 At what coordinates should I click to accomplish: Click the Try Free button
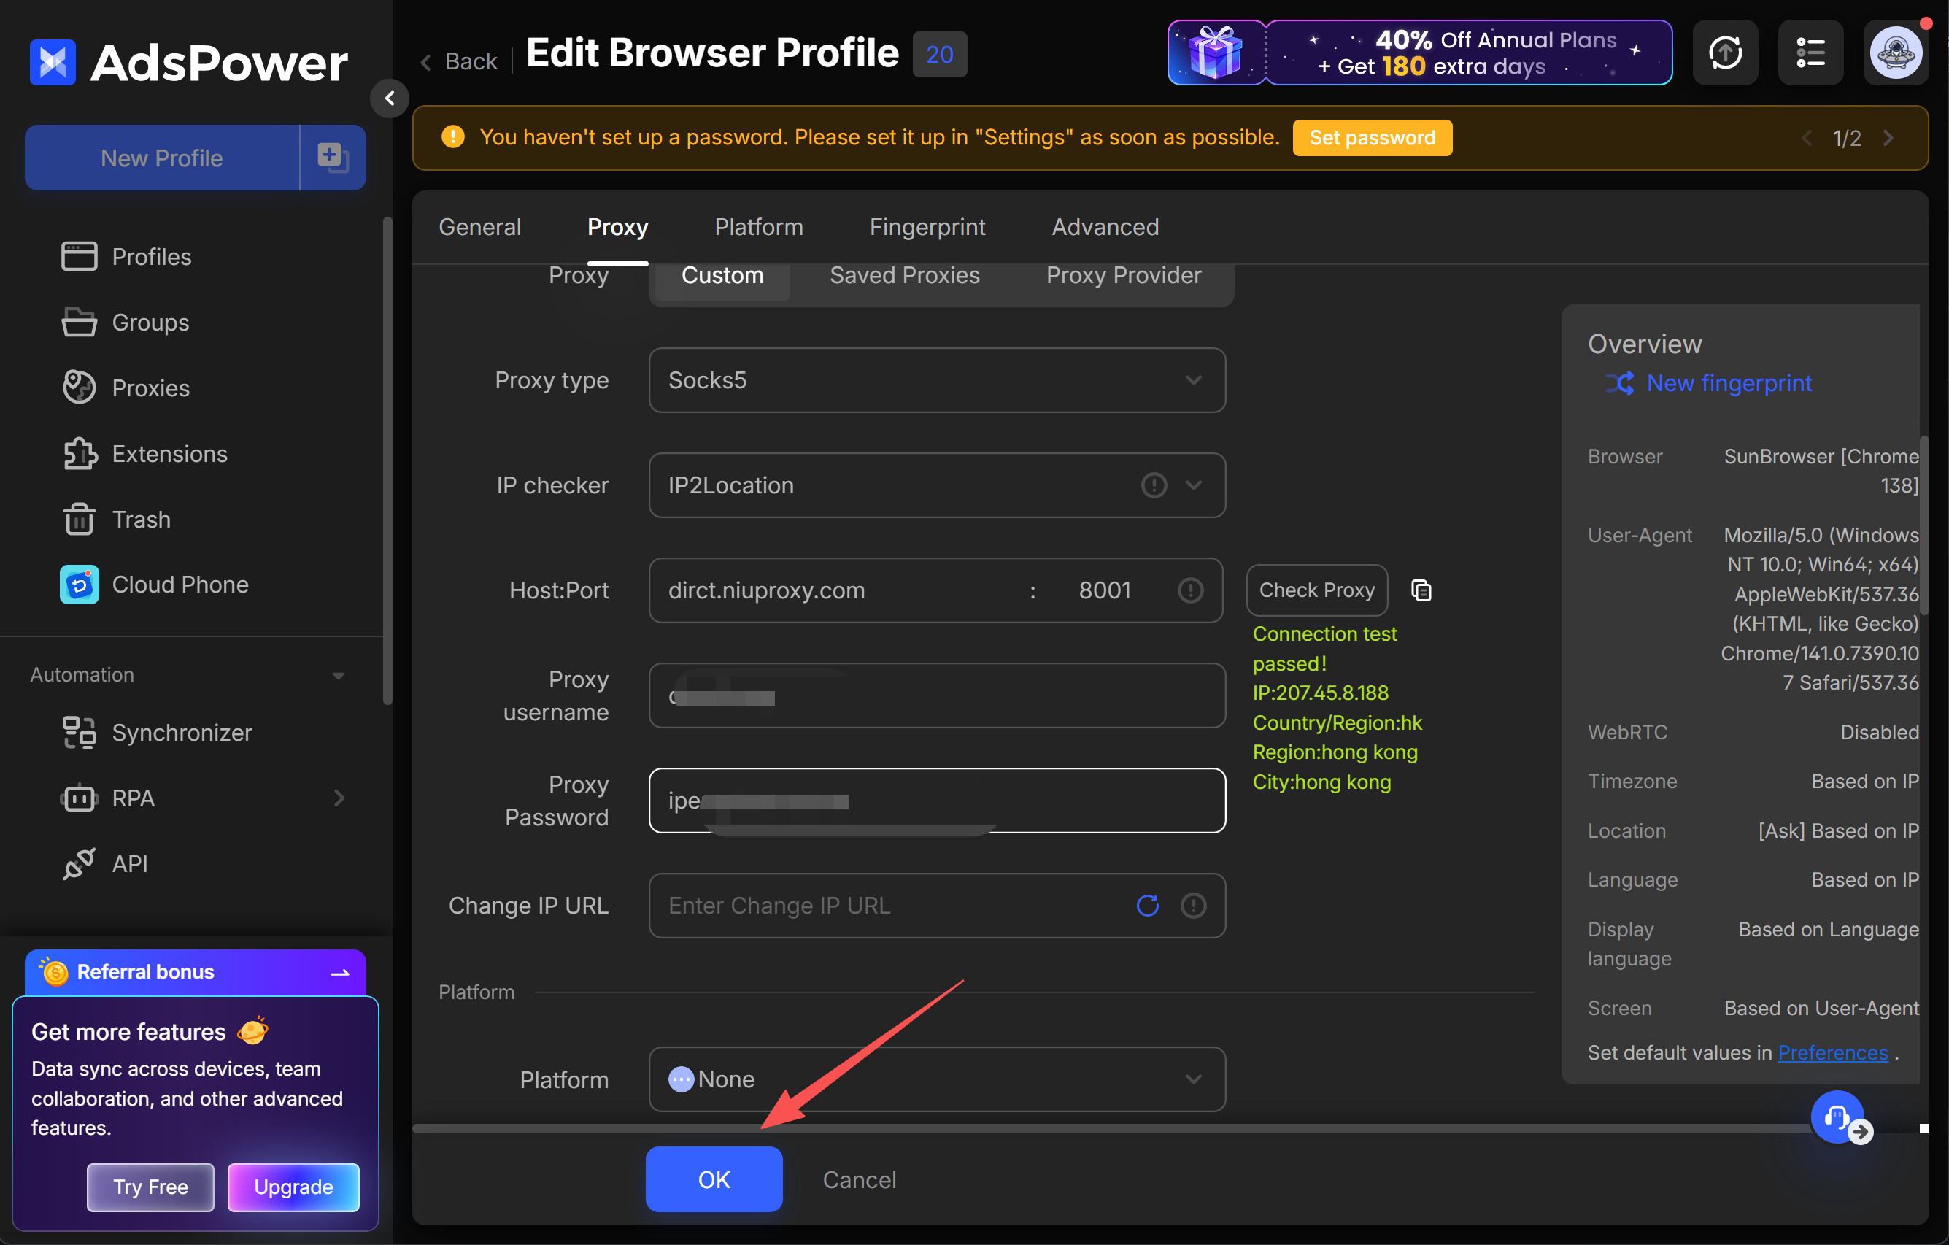click(x=150, y=1187)
